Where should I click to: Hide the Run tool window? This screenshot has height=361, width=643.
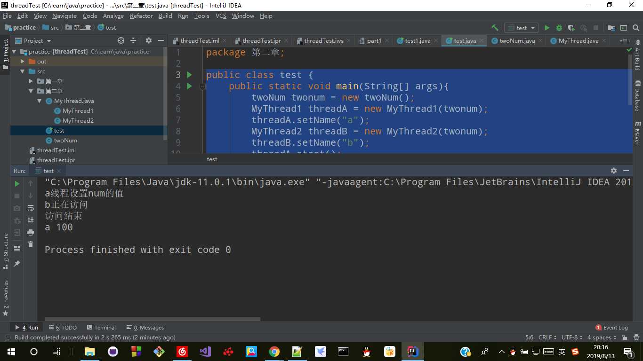626,171
